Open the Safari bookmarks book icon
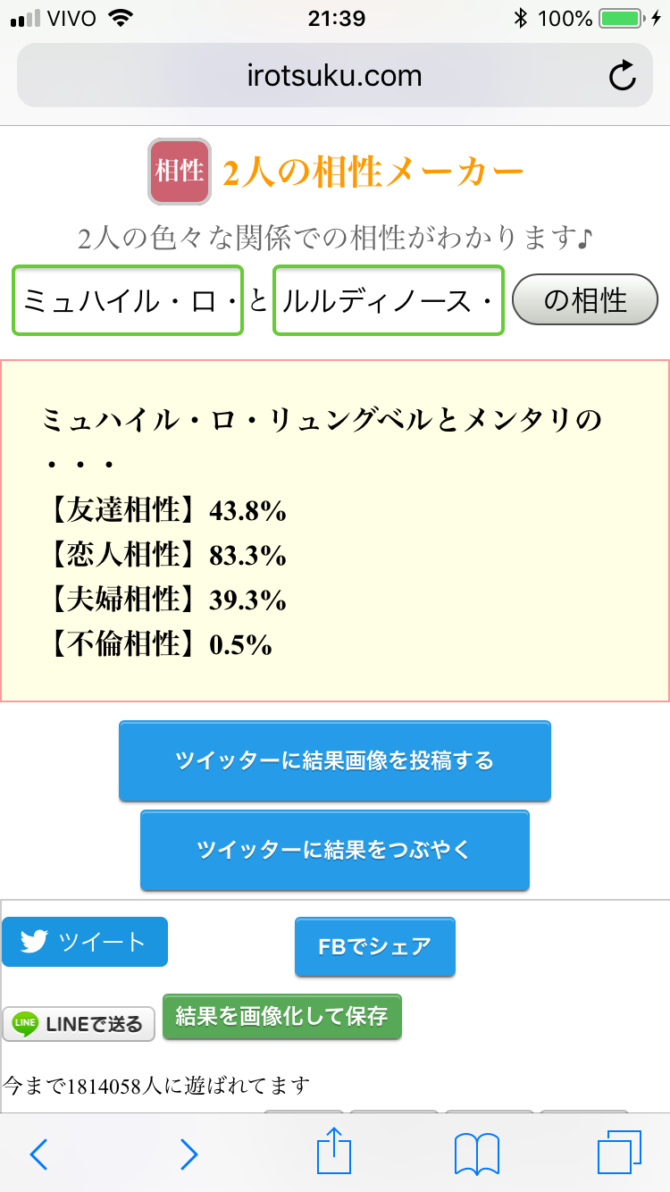 click(x=476, y=1154)
